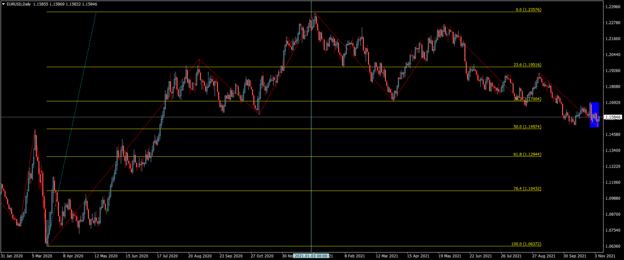The image size is (624, 260).
Task: Click the 26 Jul 2021 date label
Action: (512, 256)
